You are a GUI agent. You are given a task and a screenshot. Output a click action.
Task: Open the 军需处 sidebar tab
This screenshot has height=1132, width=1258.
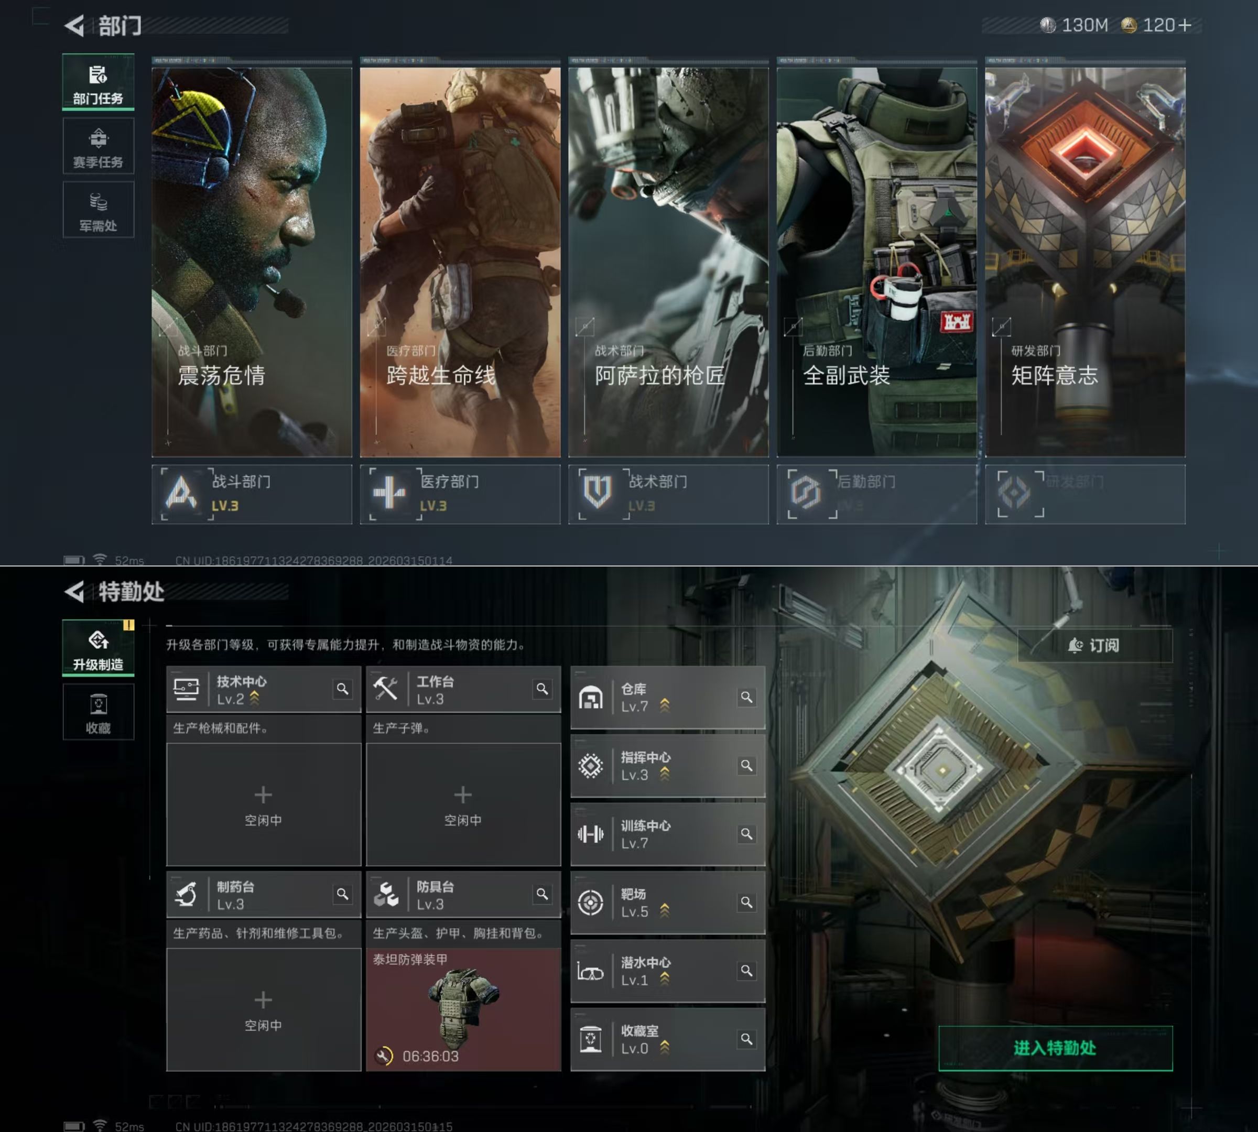pos(99,210)
